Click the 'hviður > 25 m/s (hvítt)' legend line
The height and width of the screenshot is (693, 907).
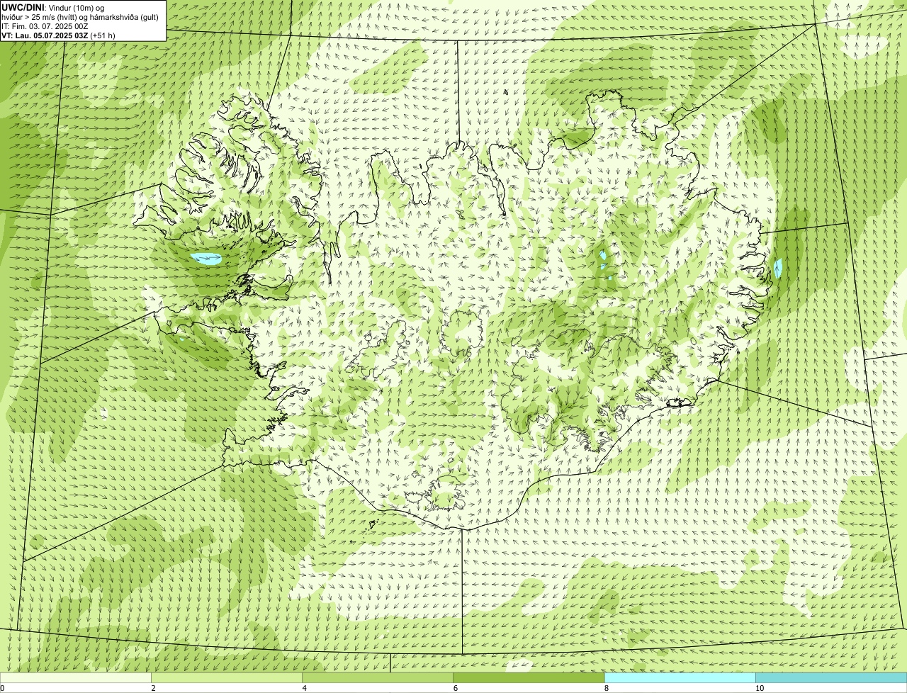pyautogui.click(x=80, y=16)
